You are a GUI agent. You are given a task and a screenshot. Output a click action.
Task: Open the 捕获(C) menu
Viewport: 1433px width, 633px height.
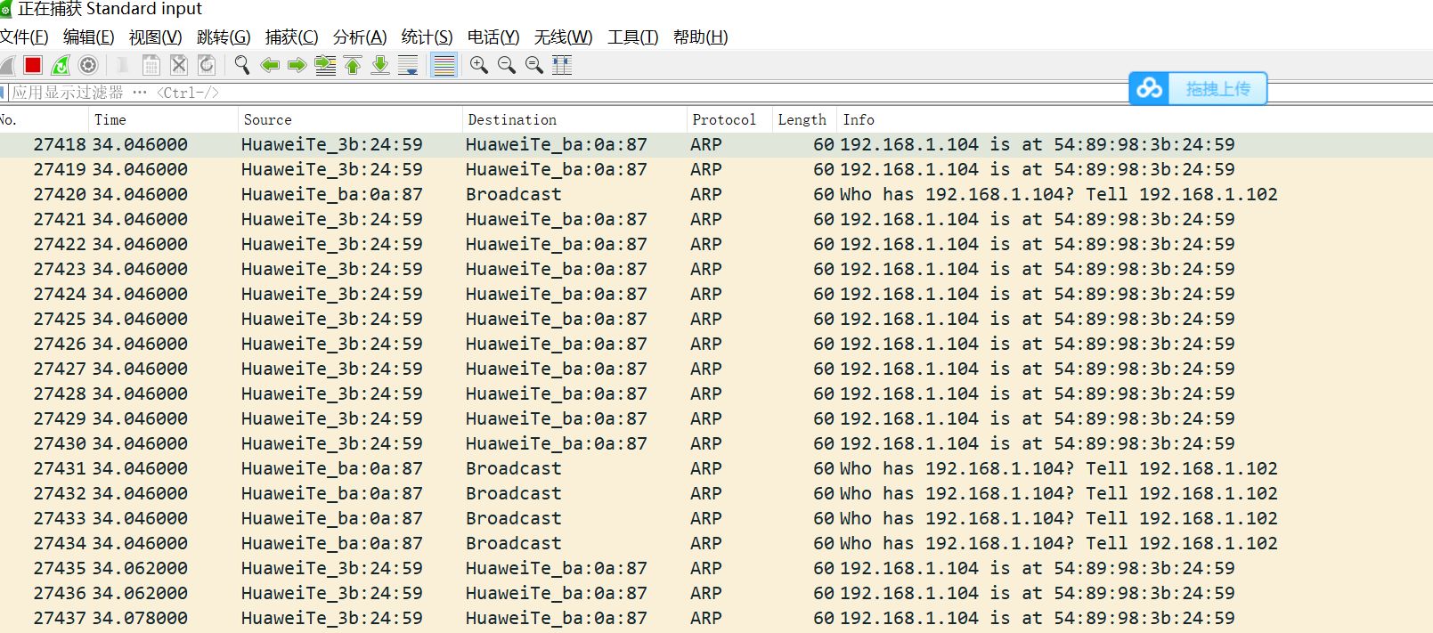pos(292,37)
